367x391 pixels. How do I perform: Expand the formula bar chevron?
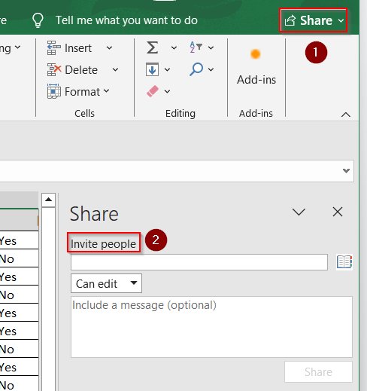(x=346, y=171)
